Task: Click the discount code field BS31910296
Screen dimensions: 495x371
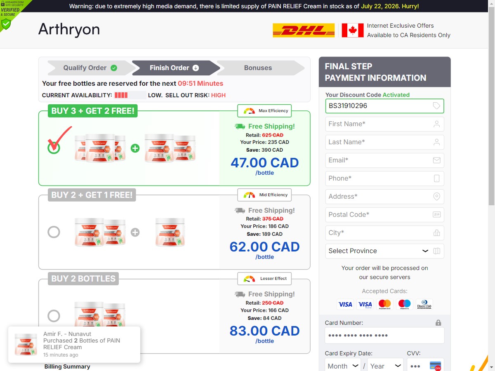Action: [x=384, y=106]
